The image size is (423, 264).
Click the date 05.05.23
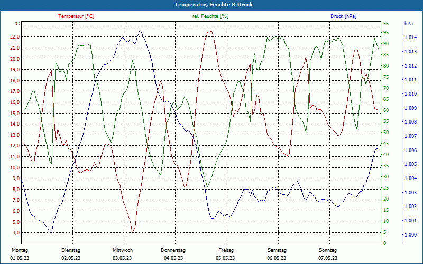[x=225, y=258]
